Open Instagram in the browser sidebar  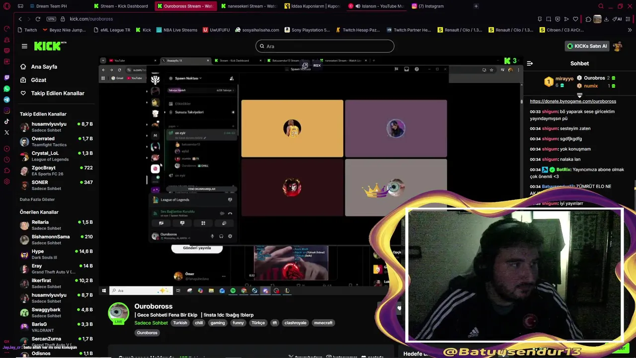[6, 110]
